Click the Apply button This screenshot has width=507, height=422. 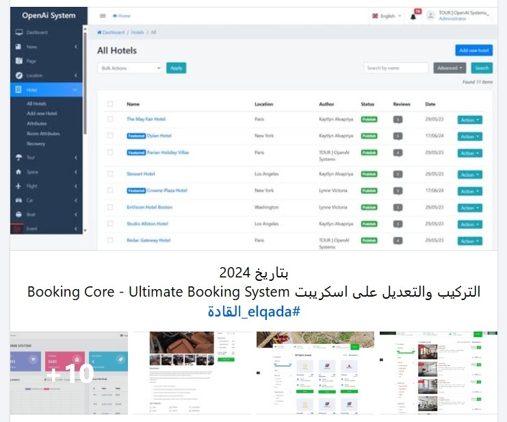(x=177, y=68)
